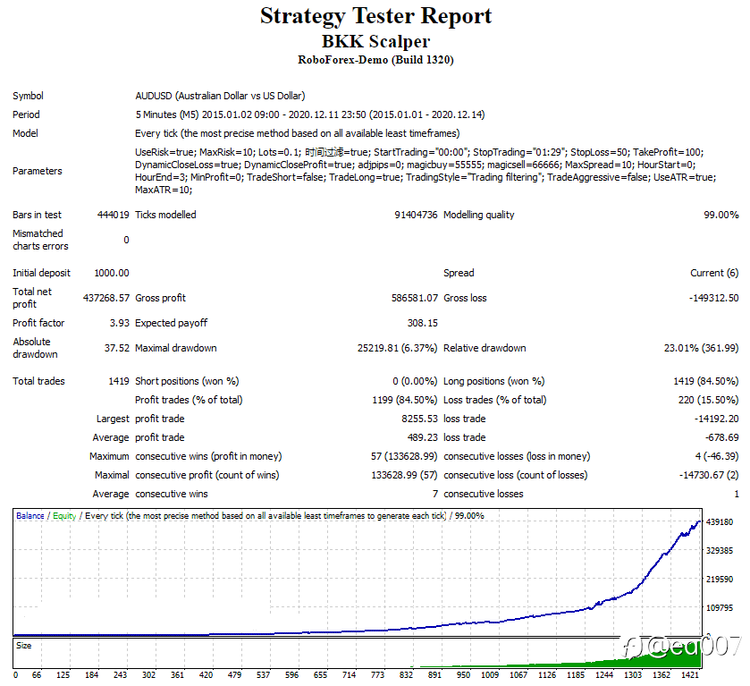Screen dimensions: 750x686
Task: Click the Maximal drawdown value 25219.81 (6.37%)
Action: [x=397, y=348]
